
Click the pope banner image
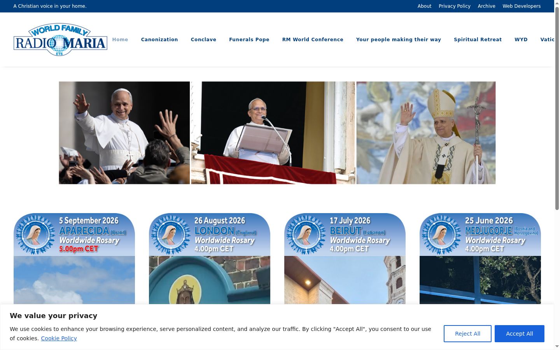coord(277,133)
